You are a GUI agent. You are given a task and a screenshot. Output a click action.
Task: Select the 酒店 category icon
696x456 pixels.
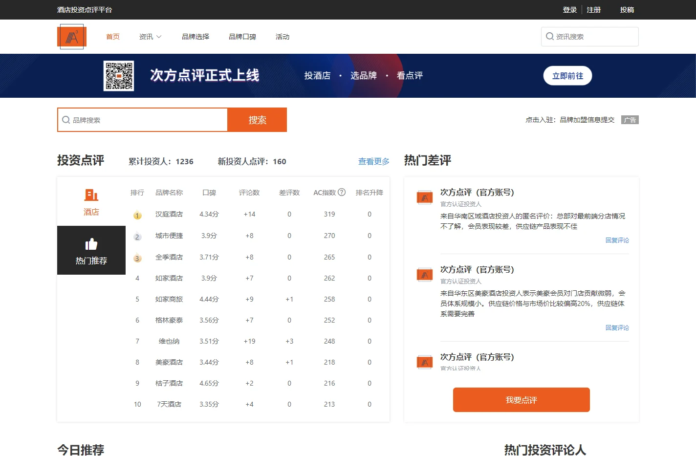[x=91, y=195]
